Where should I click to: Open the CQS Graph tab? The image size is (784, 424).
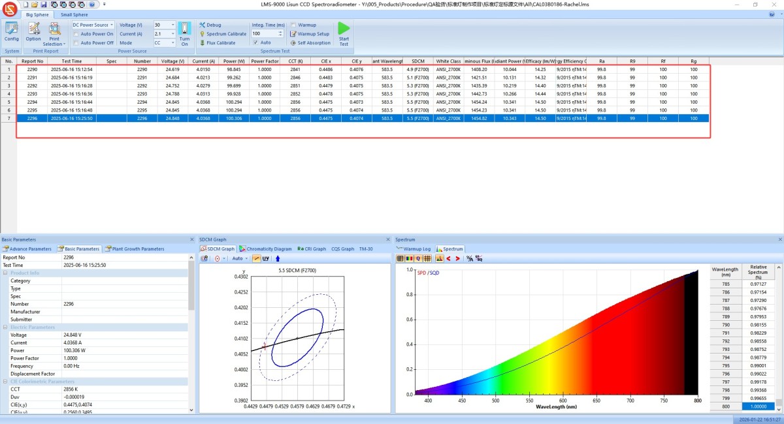point(343,249)
